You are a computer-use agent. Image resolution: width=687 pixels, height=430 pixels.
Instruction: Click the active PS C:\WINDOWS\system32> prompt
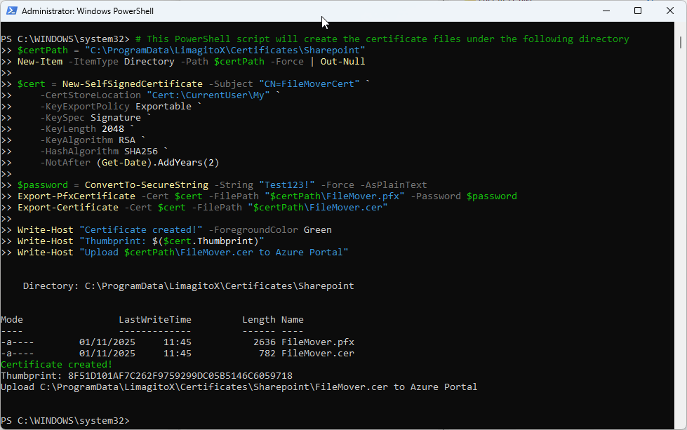pos(63,420)
